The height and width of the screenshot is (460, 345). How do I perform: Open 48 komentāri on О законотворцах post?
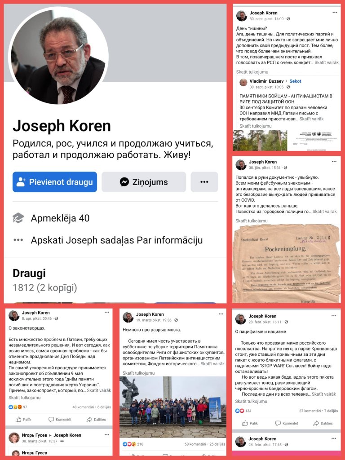tap(83, 407)
